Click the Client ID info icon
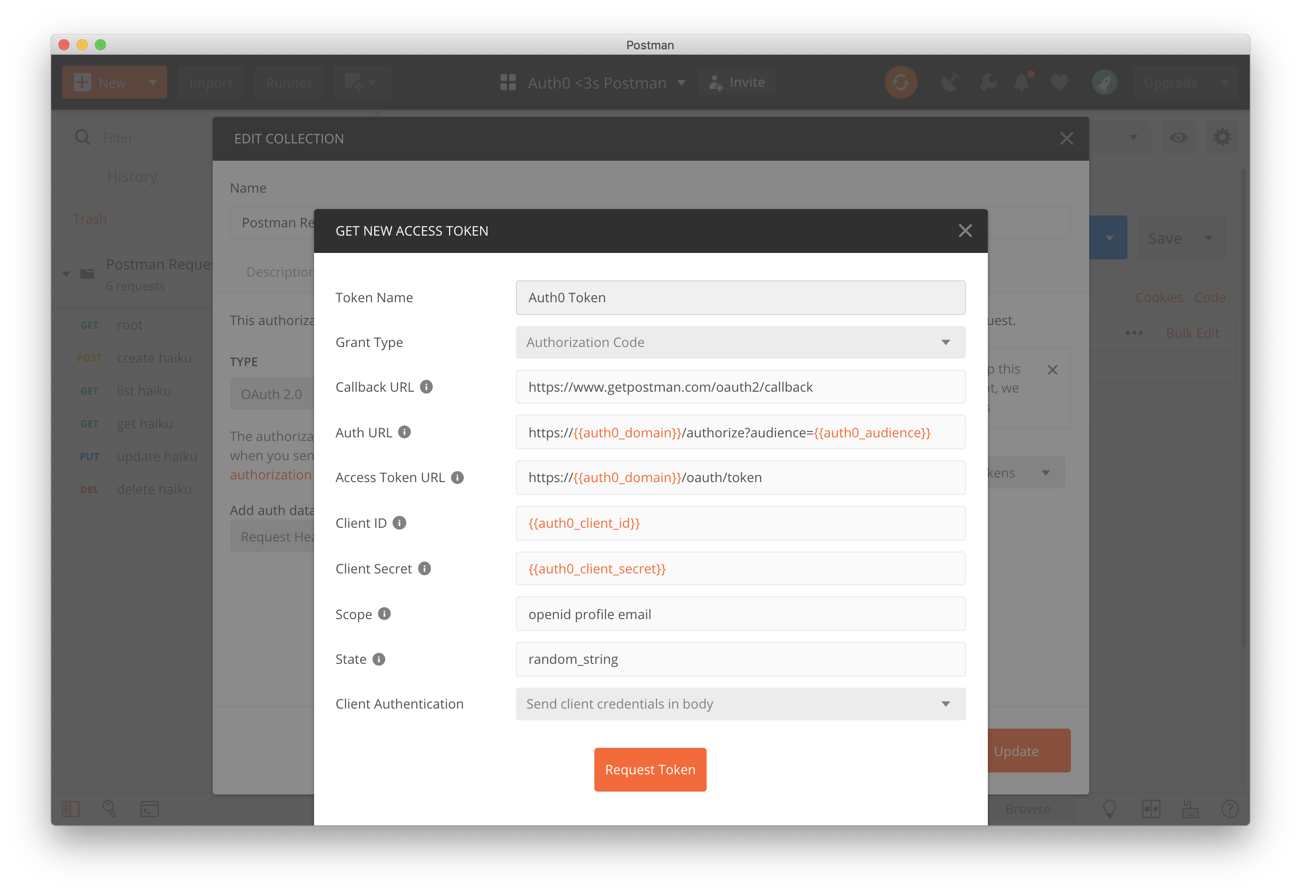The height and width of the screenshot is (893, 1301). [x=399, y=523]
